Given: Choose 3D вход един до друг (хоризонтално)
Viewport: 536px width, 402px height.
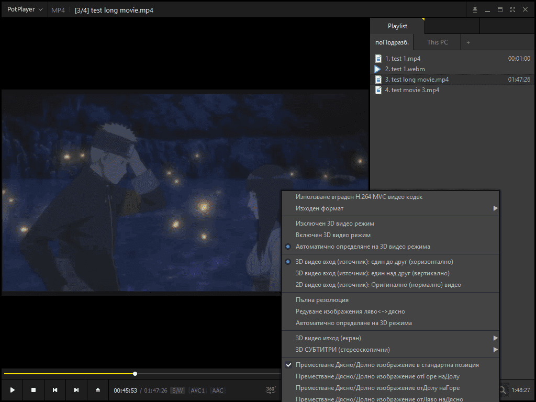Looking at the screenshot, I should point(390,262).
